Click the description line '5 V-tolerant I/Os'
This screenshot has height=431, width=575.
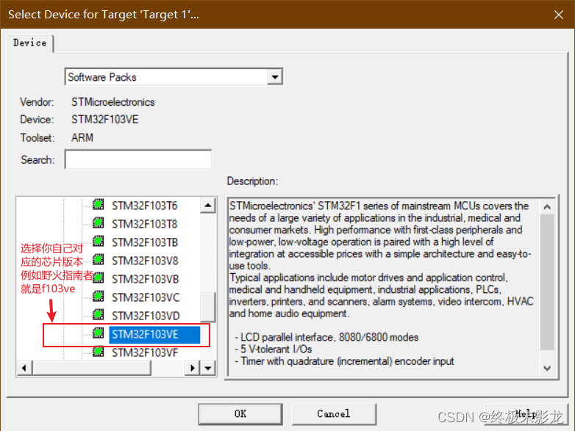click(x=274, y=349)
